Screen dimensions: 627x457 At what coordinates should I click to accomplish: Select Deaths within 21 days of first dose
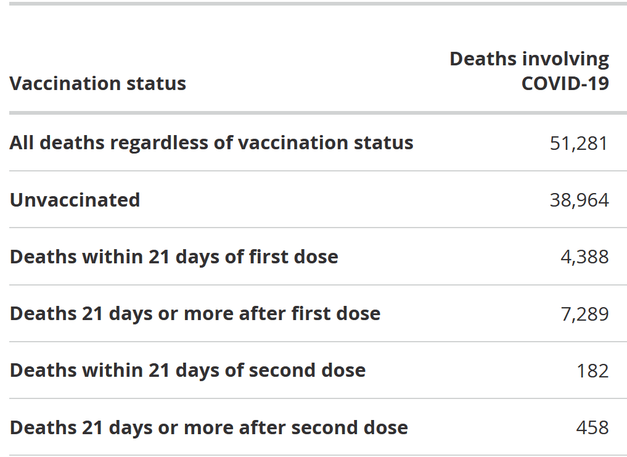[x=174, y=257]
